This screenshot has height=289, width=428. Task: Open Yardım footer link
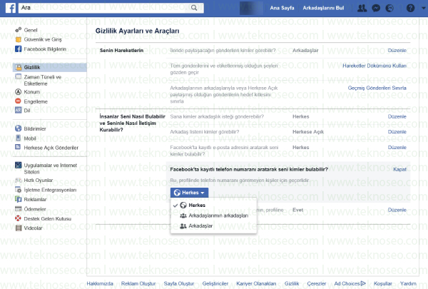click(408, 283)
